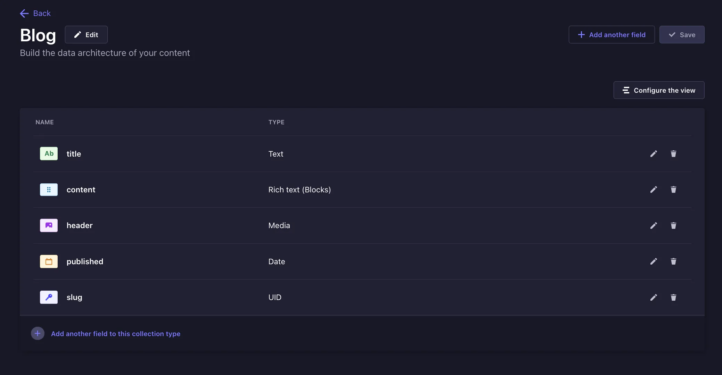
Task: Click Add another field header button
Action: pos(612,34)
